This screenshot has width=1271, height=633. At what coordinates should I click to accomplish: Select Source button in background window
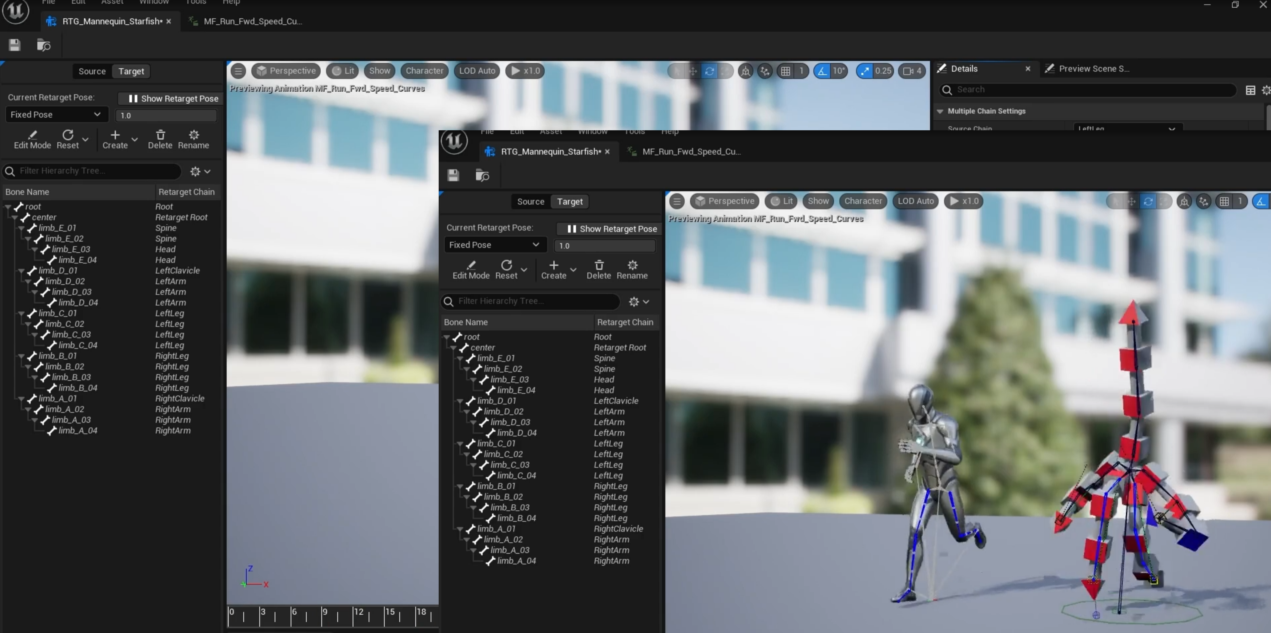pyautogui.click(x=92, y=72)
